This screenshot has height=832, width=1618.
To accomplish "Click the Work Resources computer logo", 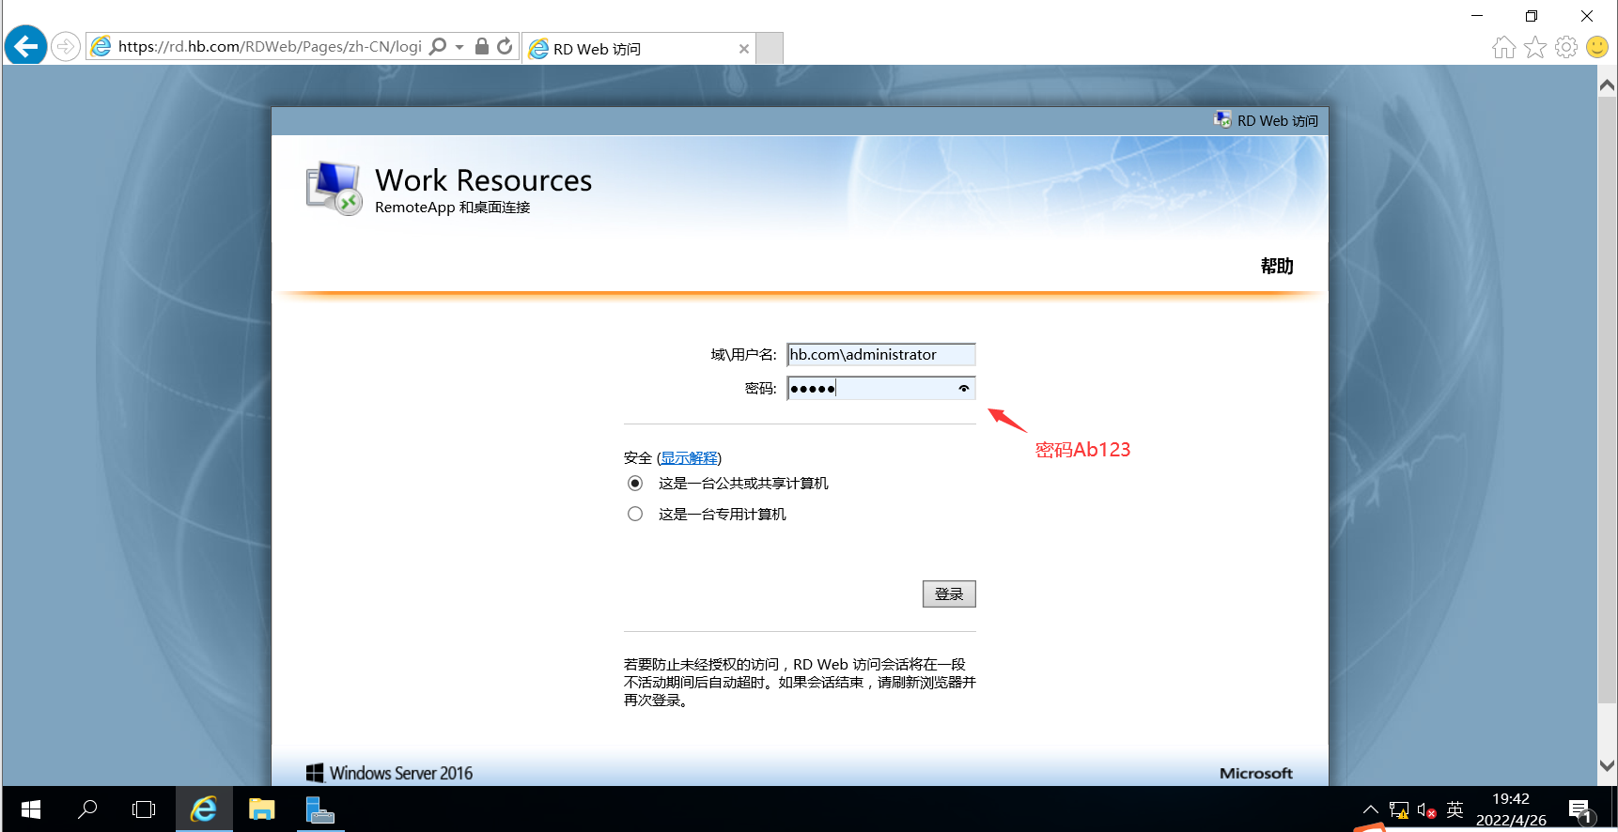I will (x=334, y=188).
